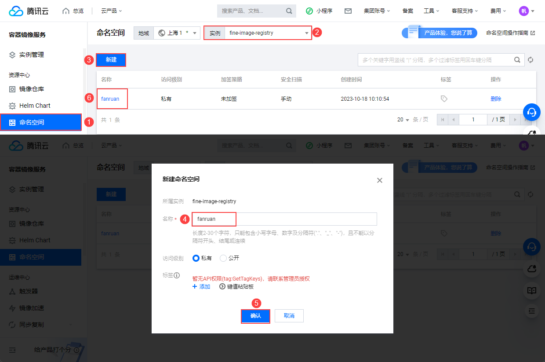
Task: Open the 工具 dropdown in the undimmed header
Action: 432,11
